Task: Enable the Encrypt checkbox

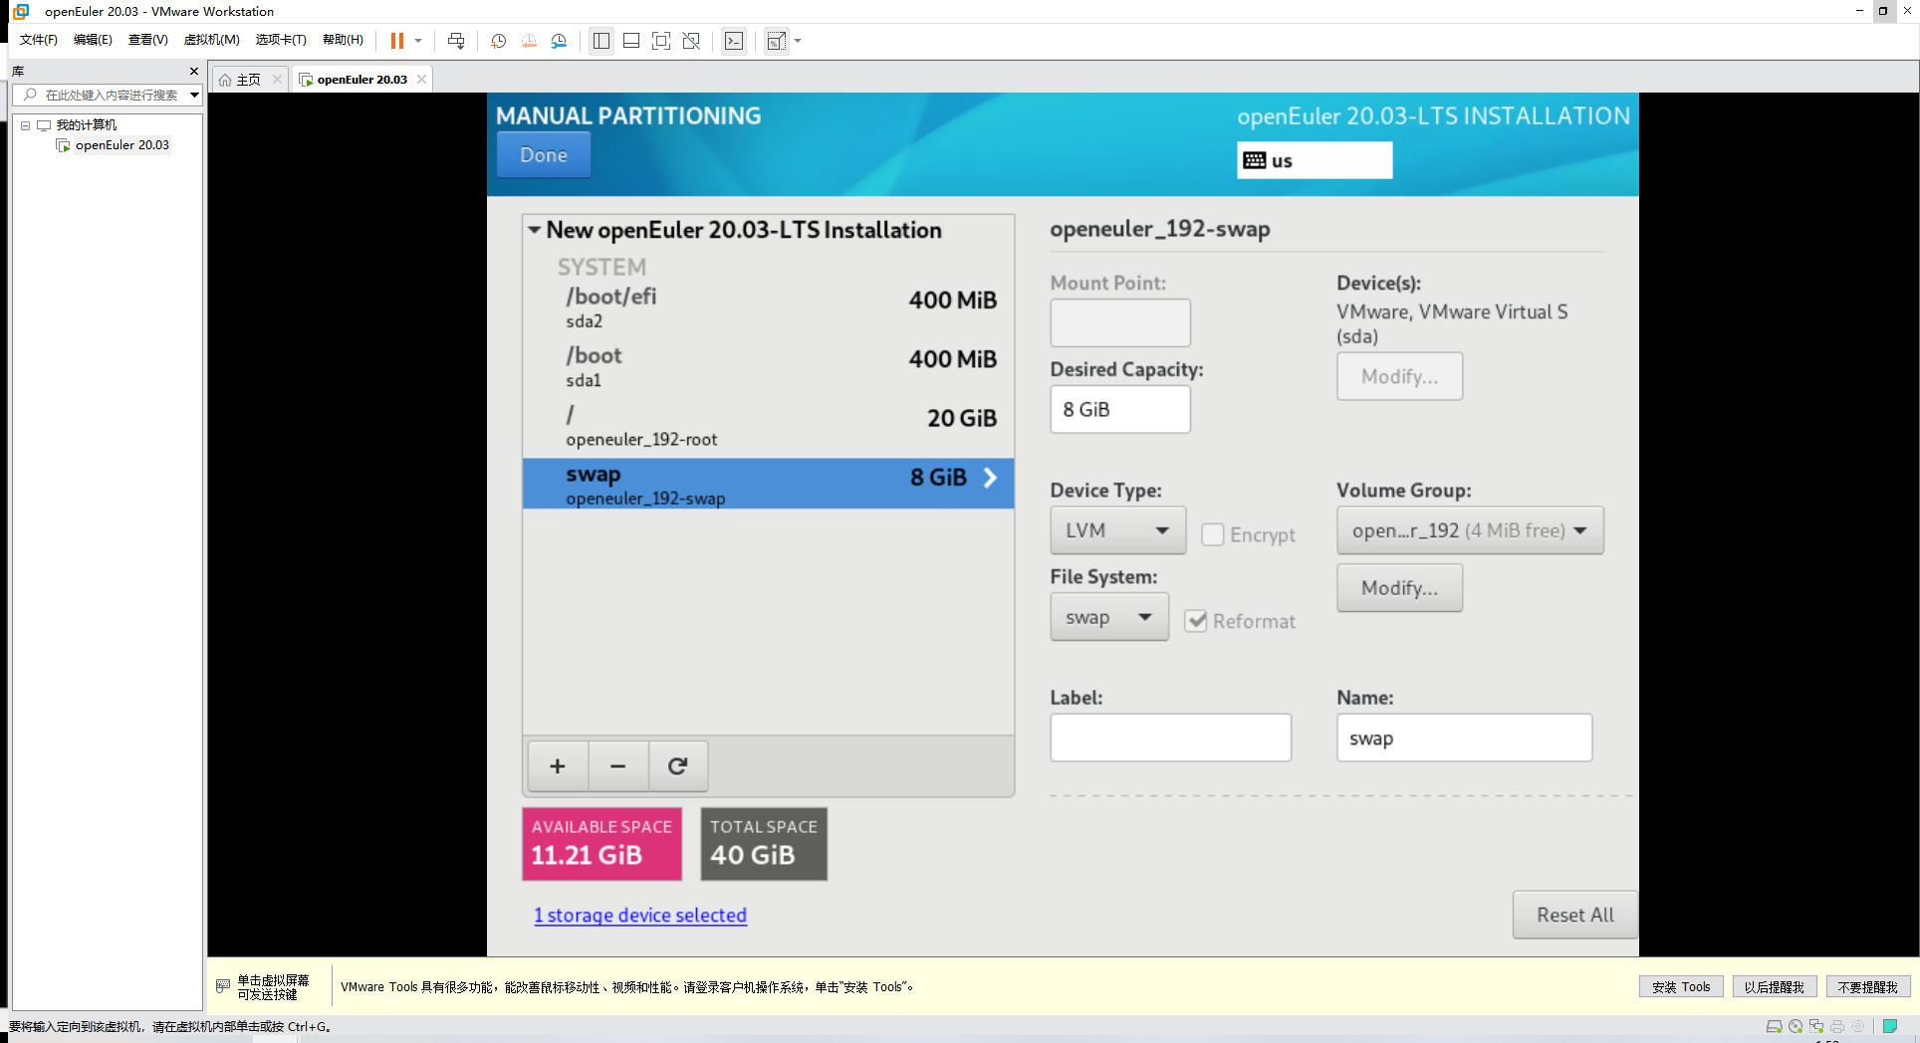Action: tap(1212, 534)
